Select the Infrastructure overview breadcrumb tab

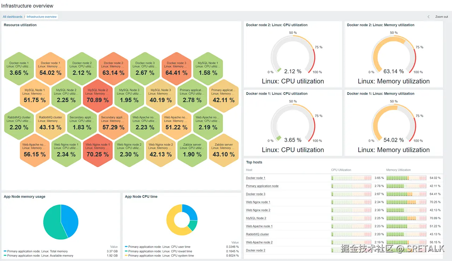41,17
